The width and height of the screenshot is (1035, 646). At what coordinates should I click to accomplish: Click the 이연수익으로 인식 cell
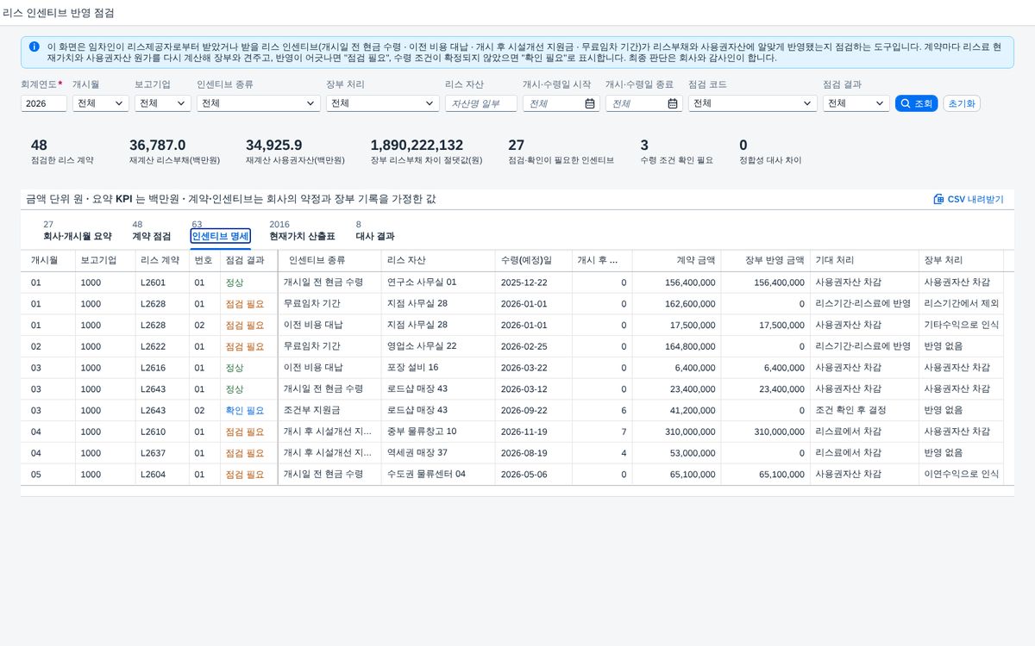[x=961, y=474]
